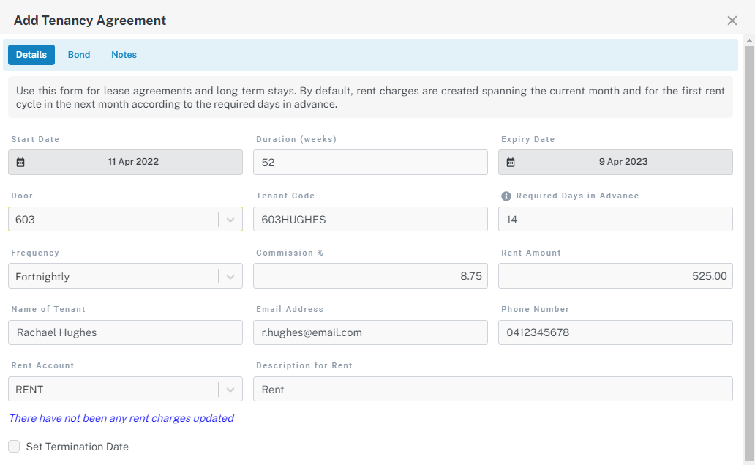Click the Description for Rent field

(x=492, y=390)
